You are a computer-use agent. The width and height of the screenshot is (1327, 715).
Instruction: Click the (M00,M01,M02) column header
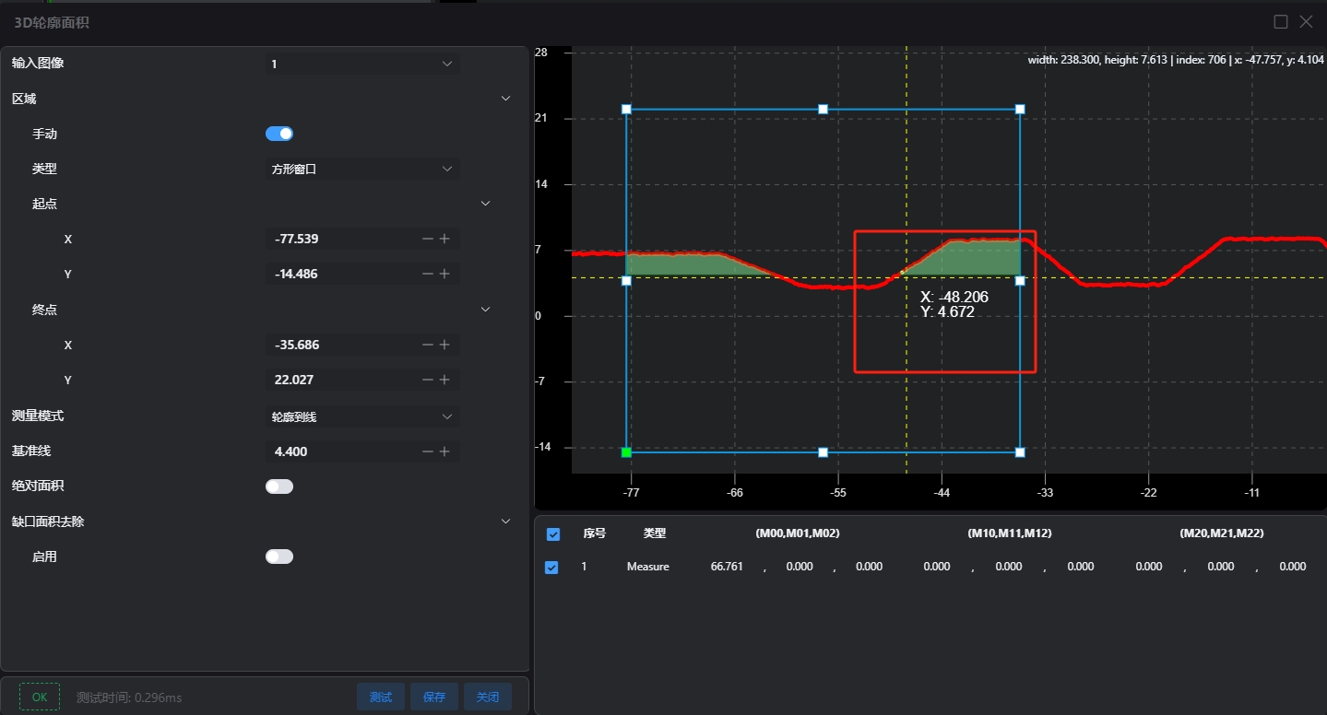pos(798,533)
